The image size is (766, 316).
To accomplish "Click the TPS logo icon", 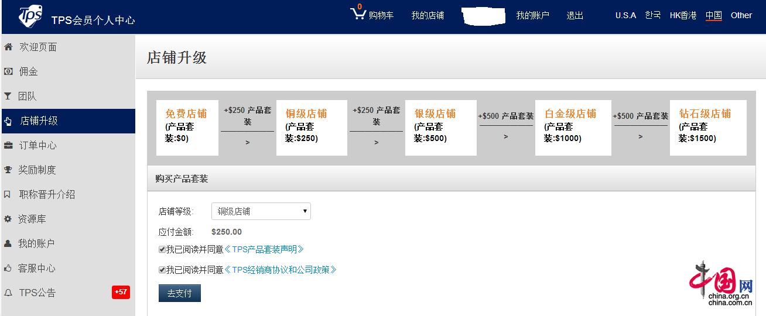I will pos(30,16).
